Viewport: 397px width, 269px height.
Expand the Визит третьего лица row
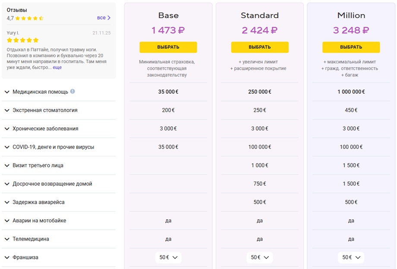coord(59,165)
